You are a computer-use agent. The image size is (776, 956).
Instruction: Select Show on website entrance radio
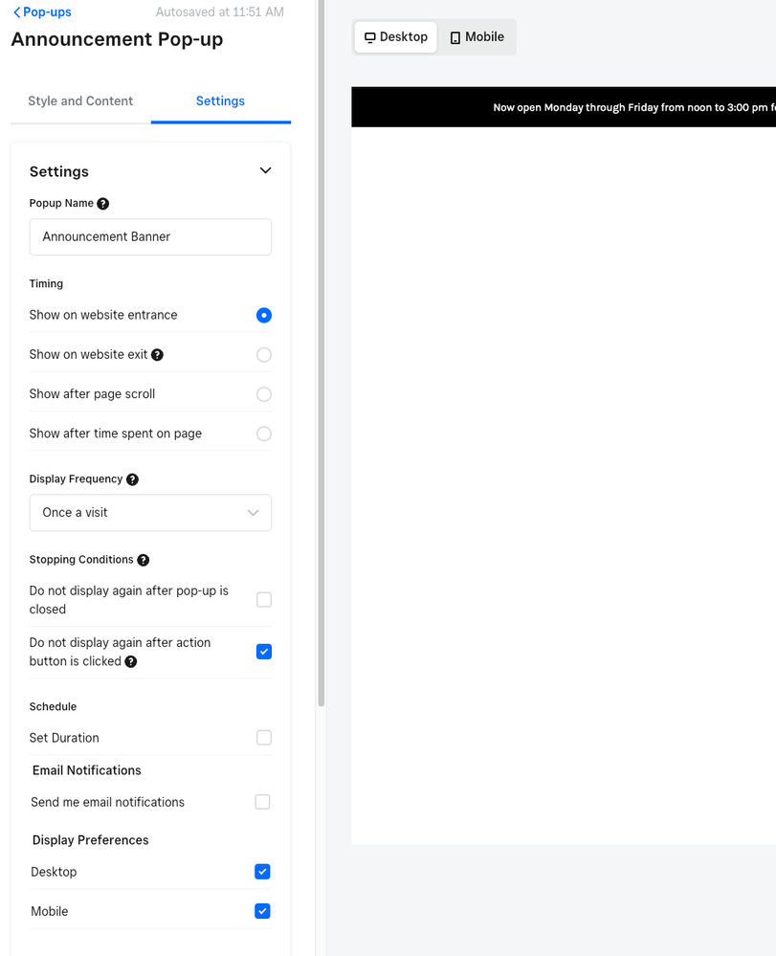pyautogui.click(x=264, y=315)
